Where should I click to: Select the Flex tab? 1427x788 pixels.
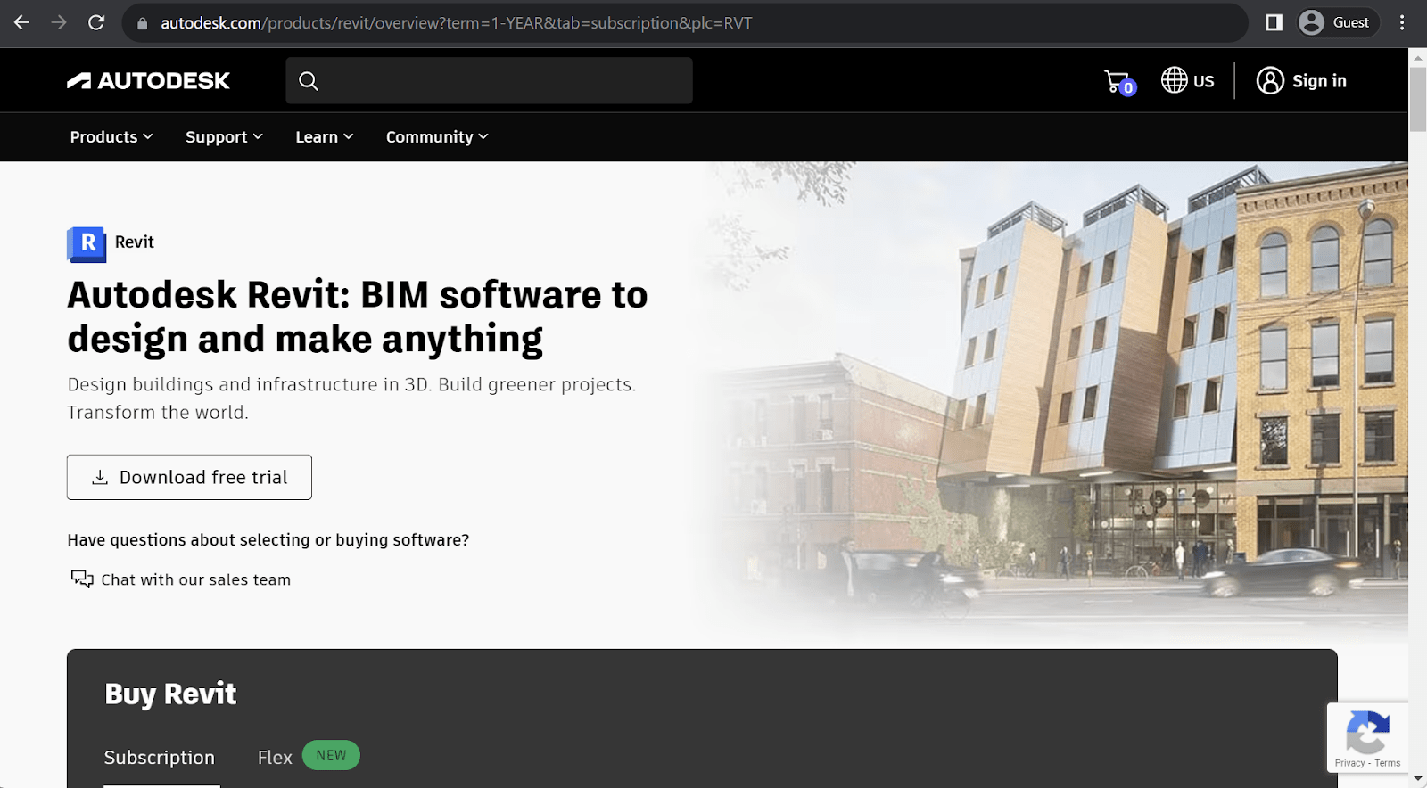[275, 758]
